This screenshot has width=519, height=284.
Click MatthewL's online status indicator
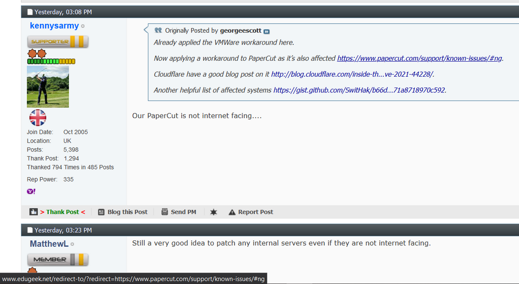pyautogui.click(x=72, y=244)
